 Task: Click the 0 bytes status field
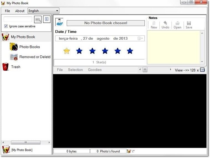(71, 151)
